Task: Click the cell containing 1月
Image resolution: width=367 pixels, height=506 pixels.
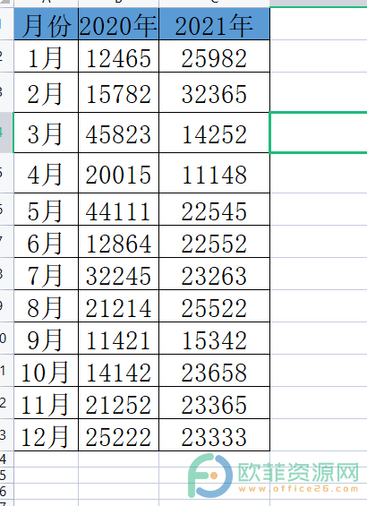Action: 47,56
